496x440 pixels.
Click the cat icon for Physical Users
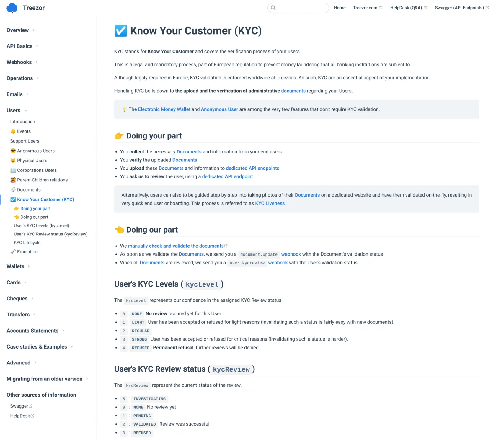(x=13, y=161)
